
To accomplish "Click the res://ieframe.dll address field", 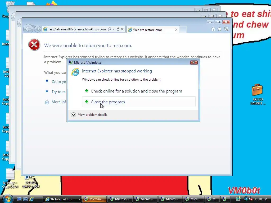I will click(77, 29).
